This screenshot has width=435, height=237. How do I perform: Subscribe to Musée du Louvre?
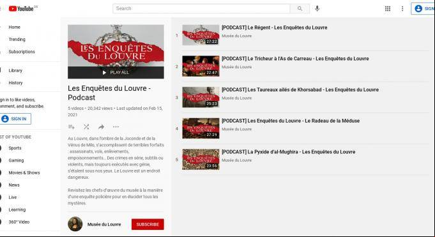coord(148,224)
